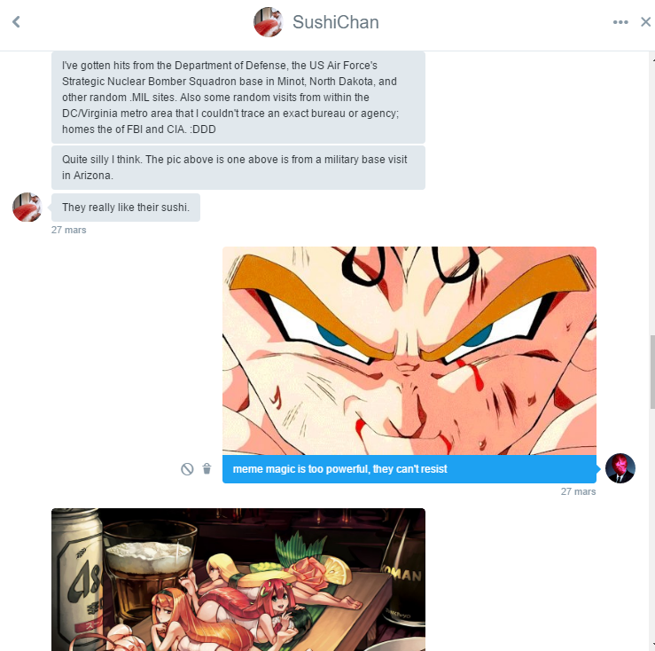Delete message with the trash icon
The height and width of the screenshot is (651, 655).
point(207,468)
